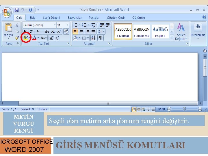Pick the Format Painter brush
This screenshot has height=156, width=208.
pos(17,38)
